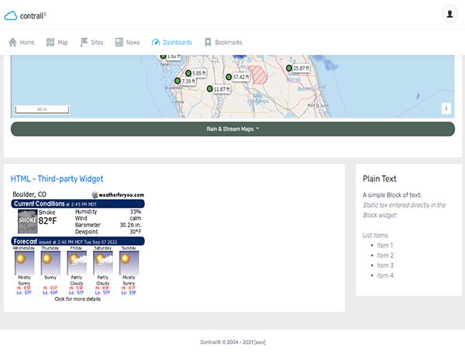Open the News section
The image size is (465, 352).
[x=127, y=42]
